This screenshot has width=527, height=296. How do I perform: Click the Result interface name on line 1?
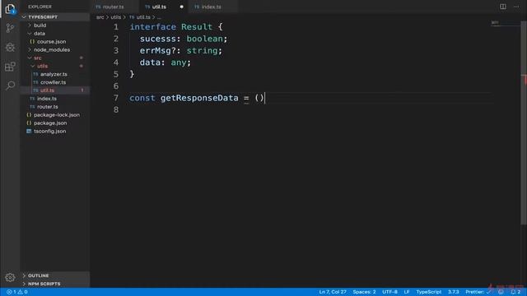click(x=197, y=27)
